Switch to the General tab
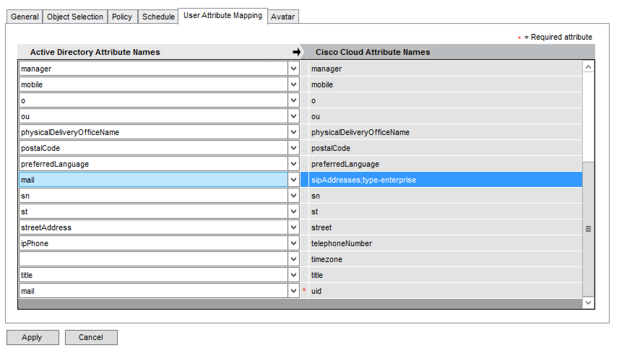640x353 pixels. (25, 17)
